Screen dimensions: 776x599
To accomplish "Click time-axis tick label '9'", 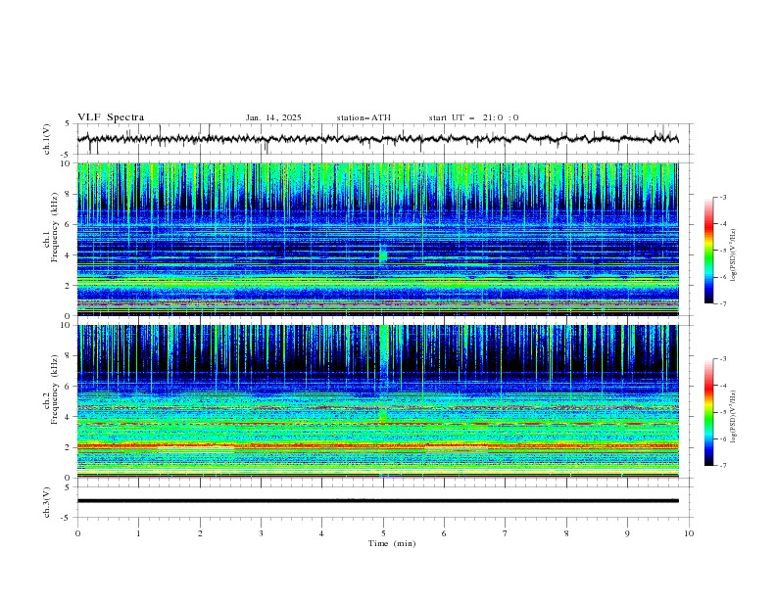I will point(627,533).
